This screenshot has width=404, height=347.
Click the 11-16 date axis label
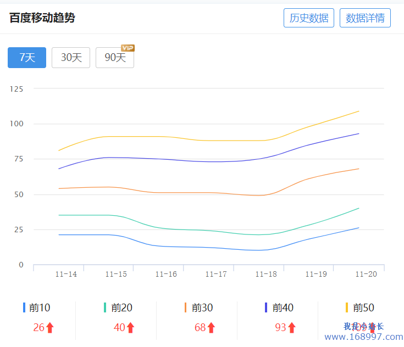tap(166, 274)
